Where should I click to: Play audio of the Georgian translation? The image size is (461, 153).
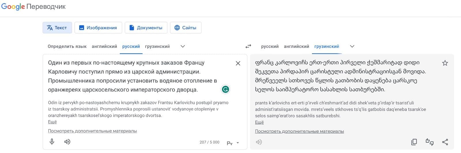pos(259,142)
